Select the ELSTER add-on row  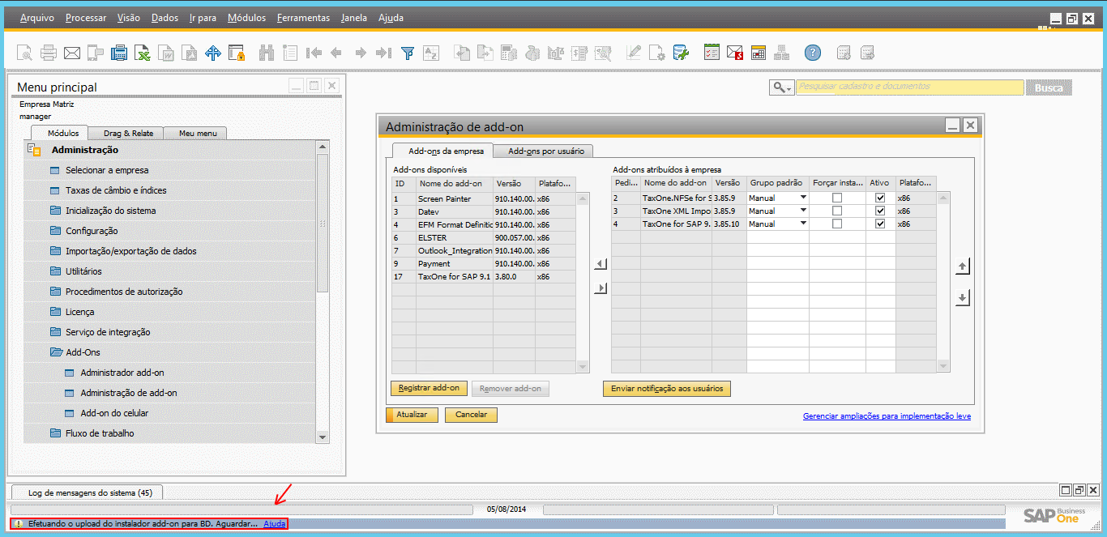coord(484,237)
